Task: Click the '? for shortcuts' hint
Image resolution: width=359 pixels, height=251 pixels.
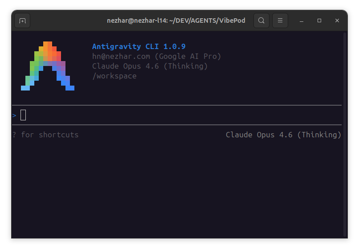Action: 45,135
